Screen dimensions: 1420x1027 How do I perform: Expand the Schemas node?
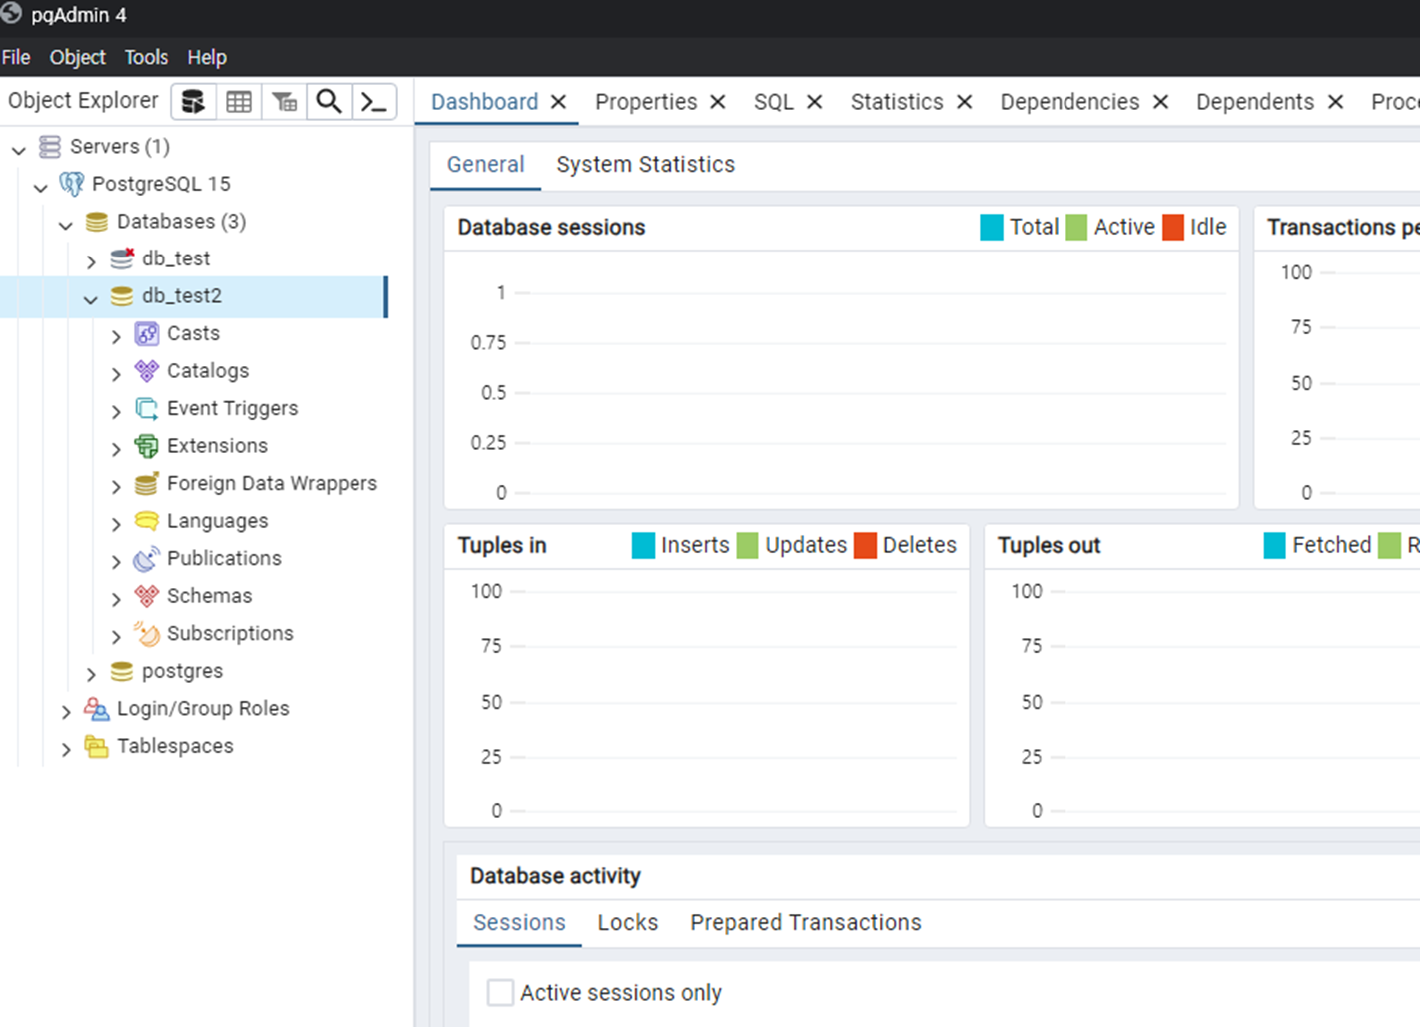pyautogui.click(x=116, y=599)
